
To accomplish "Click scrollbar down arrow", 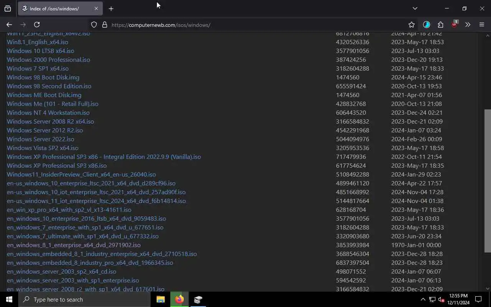I will pos(488,288).
